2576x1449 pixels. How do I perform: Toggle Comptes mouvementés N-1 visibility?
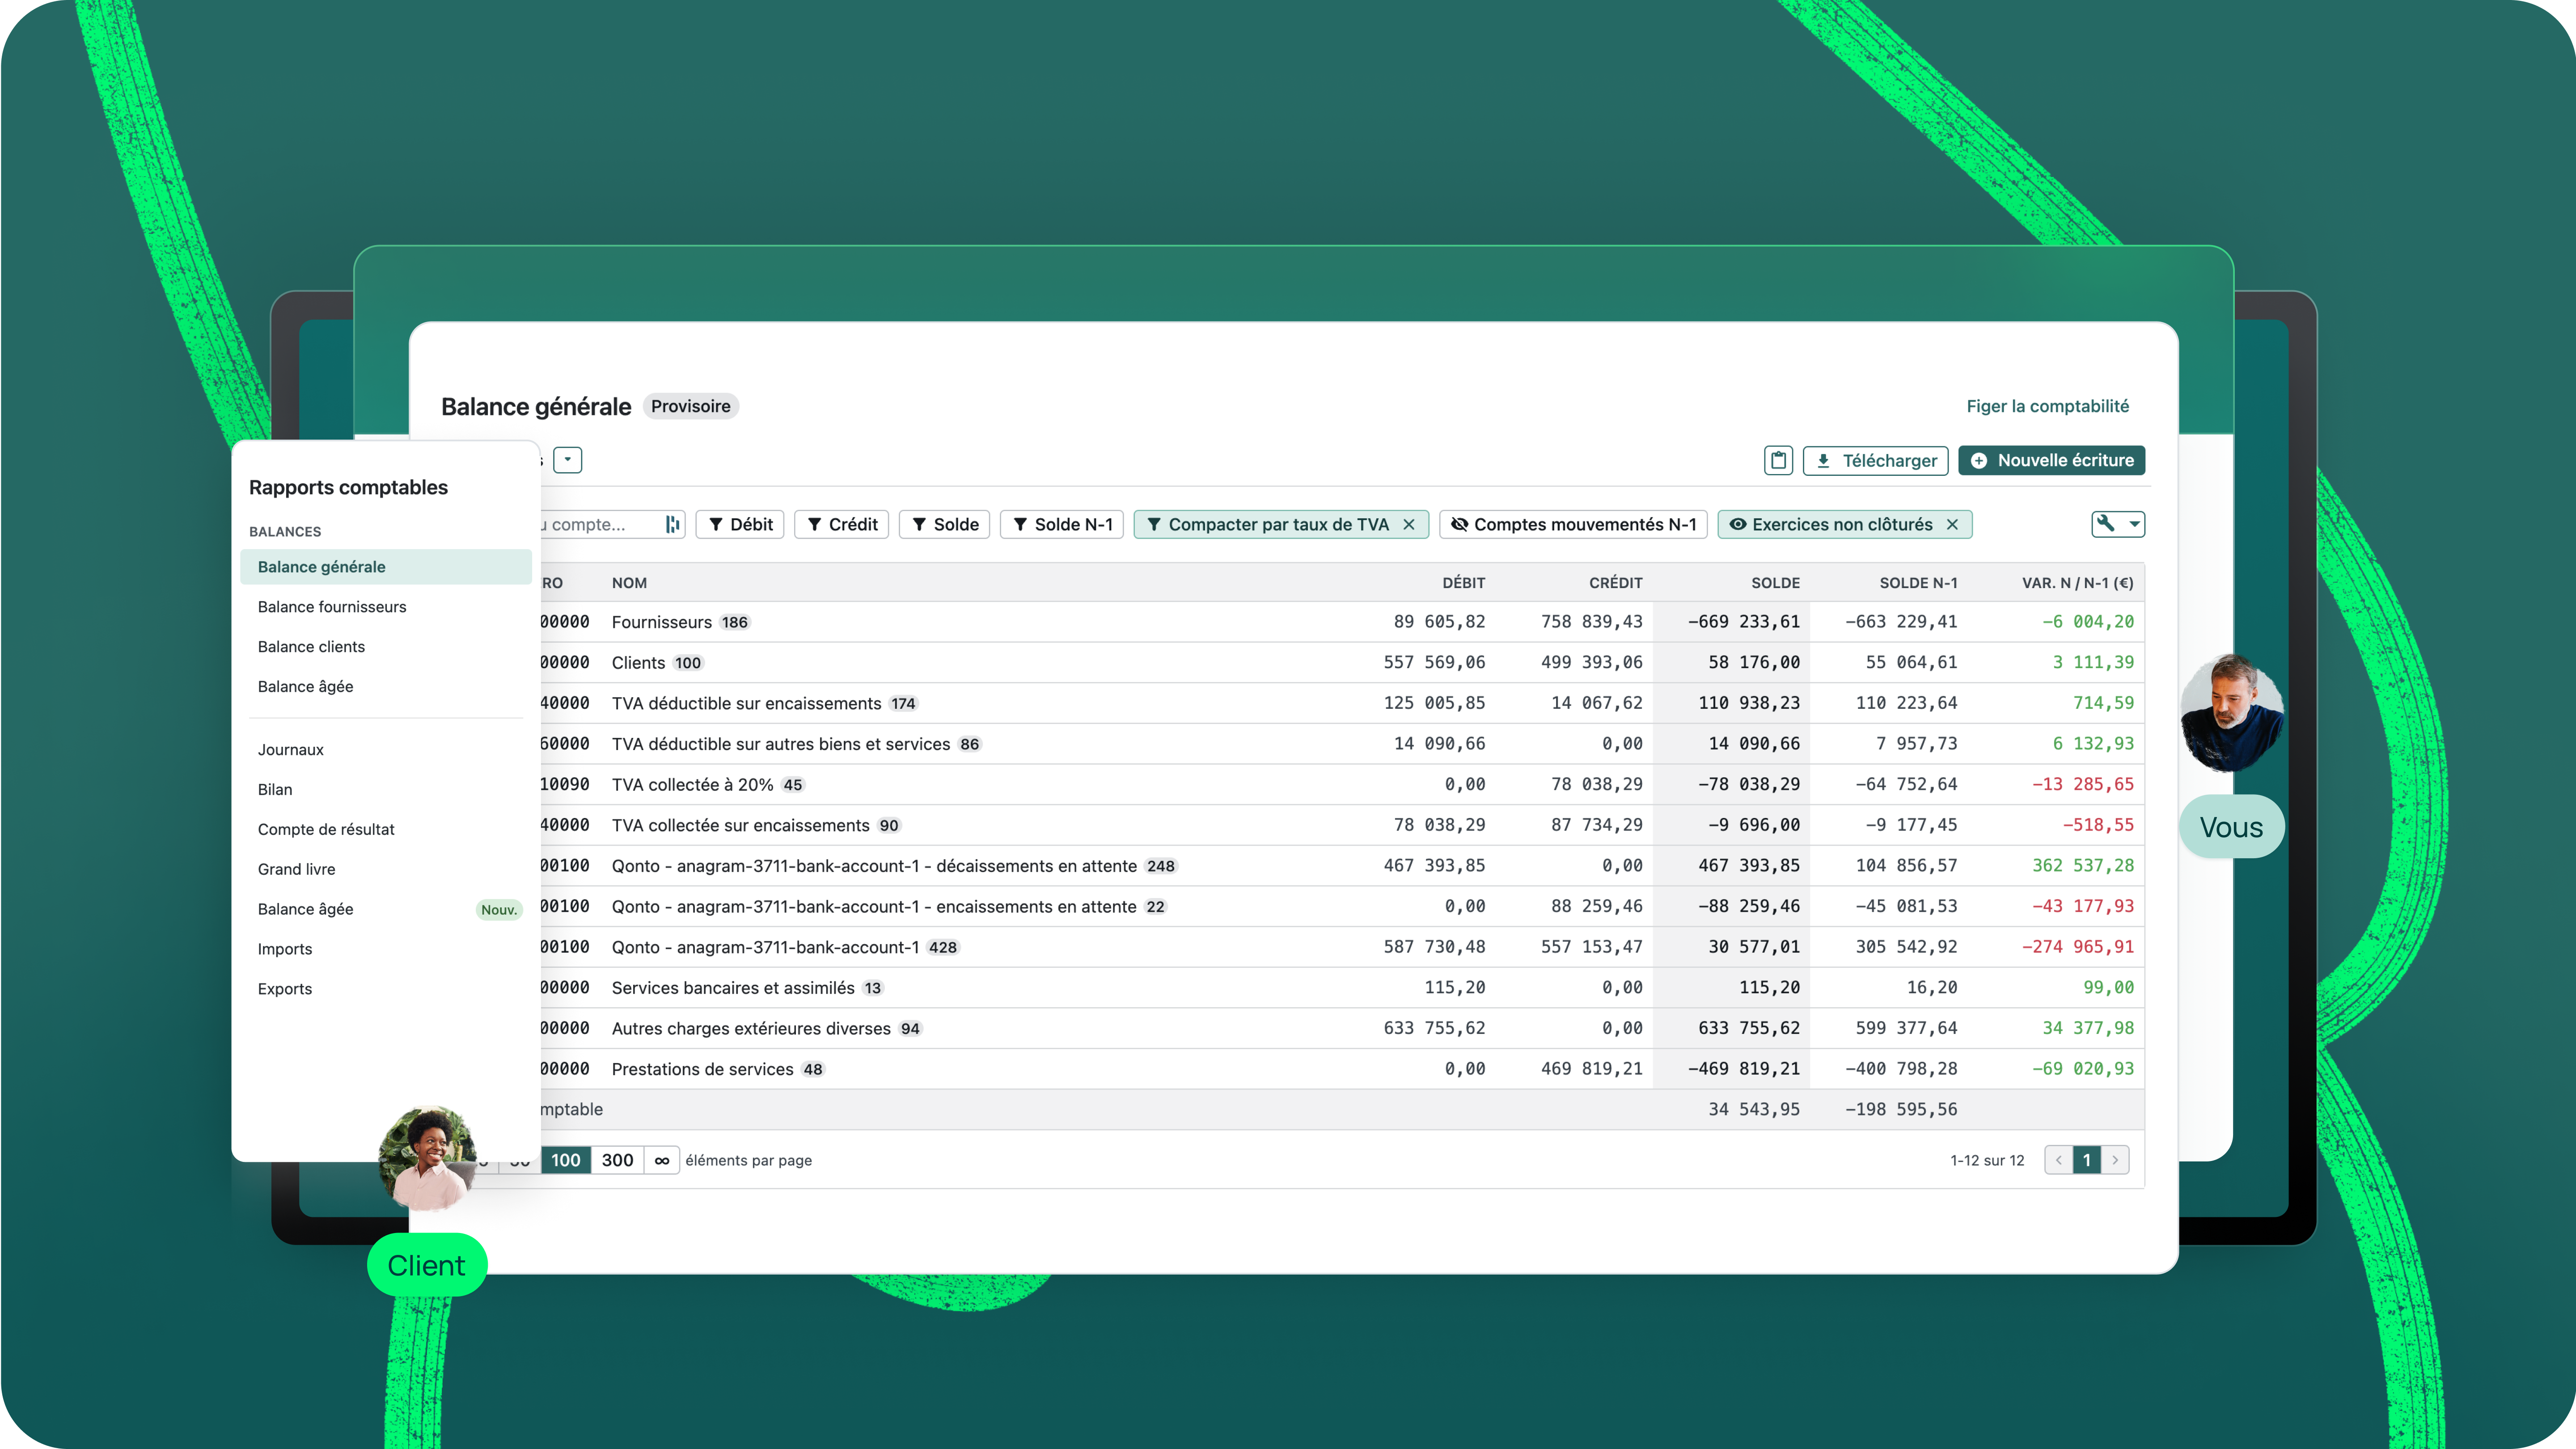tap(1573, 524)
